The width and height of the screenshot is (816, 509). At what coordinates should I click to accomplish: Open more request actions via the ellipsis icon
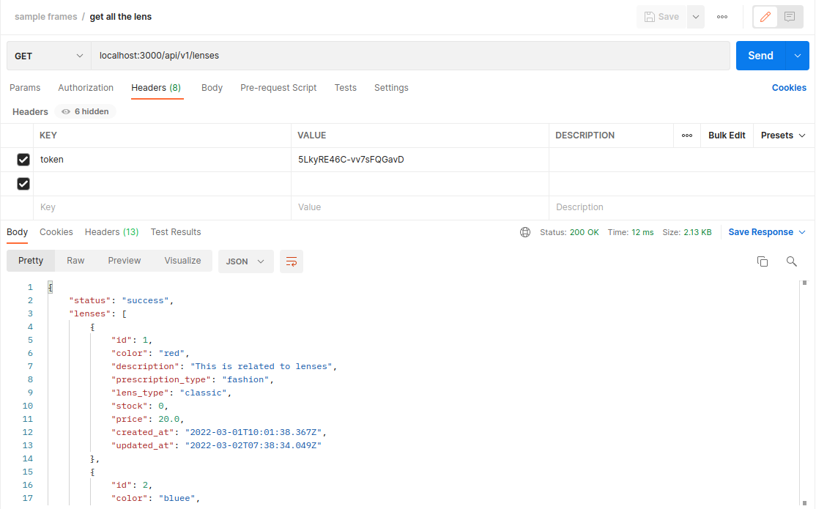722,16
